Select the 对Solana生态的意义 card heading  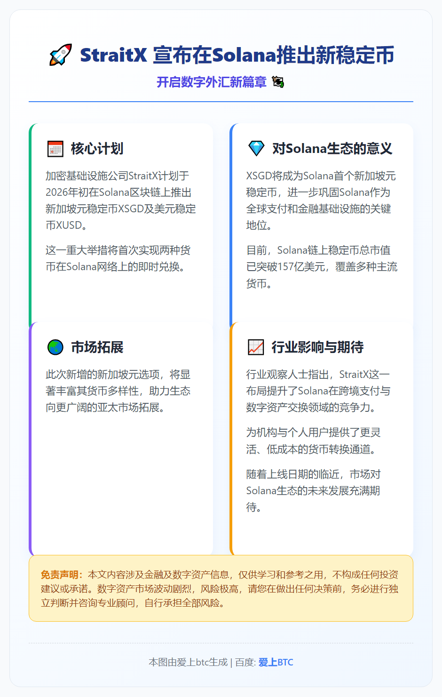(332, 149)
